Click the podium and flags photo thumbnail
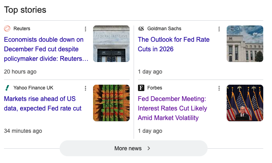Image resolution: width=272 pixels, height=163 pixels. tap(245, 103)
